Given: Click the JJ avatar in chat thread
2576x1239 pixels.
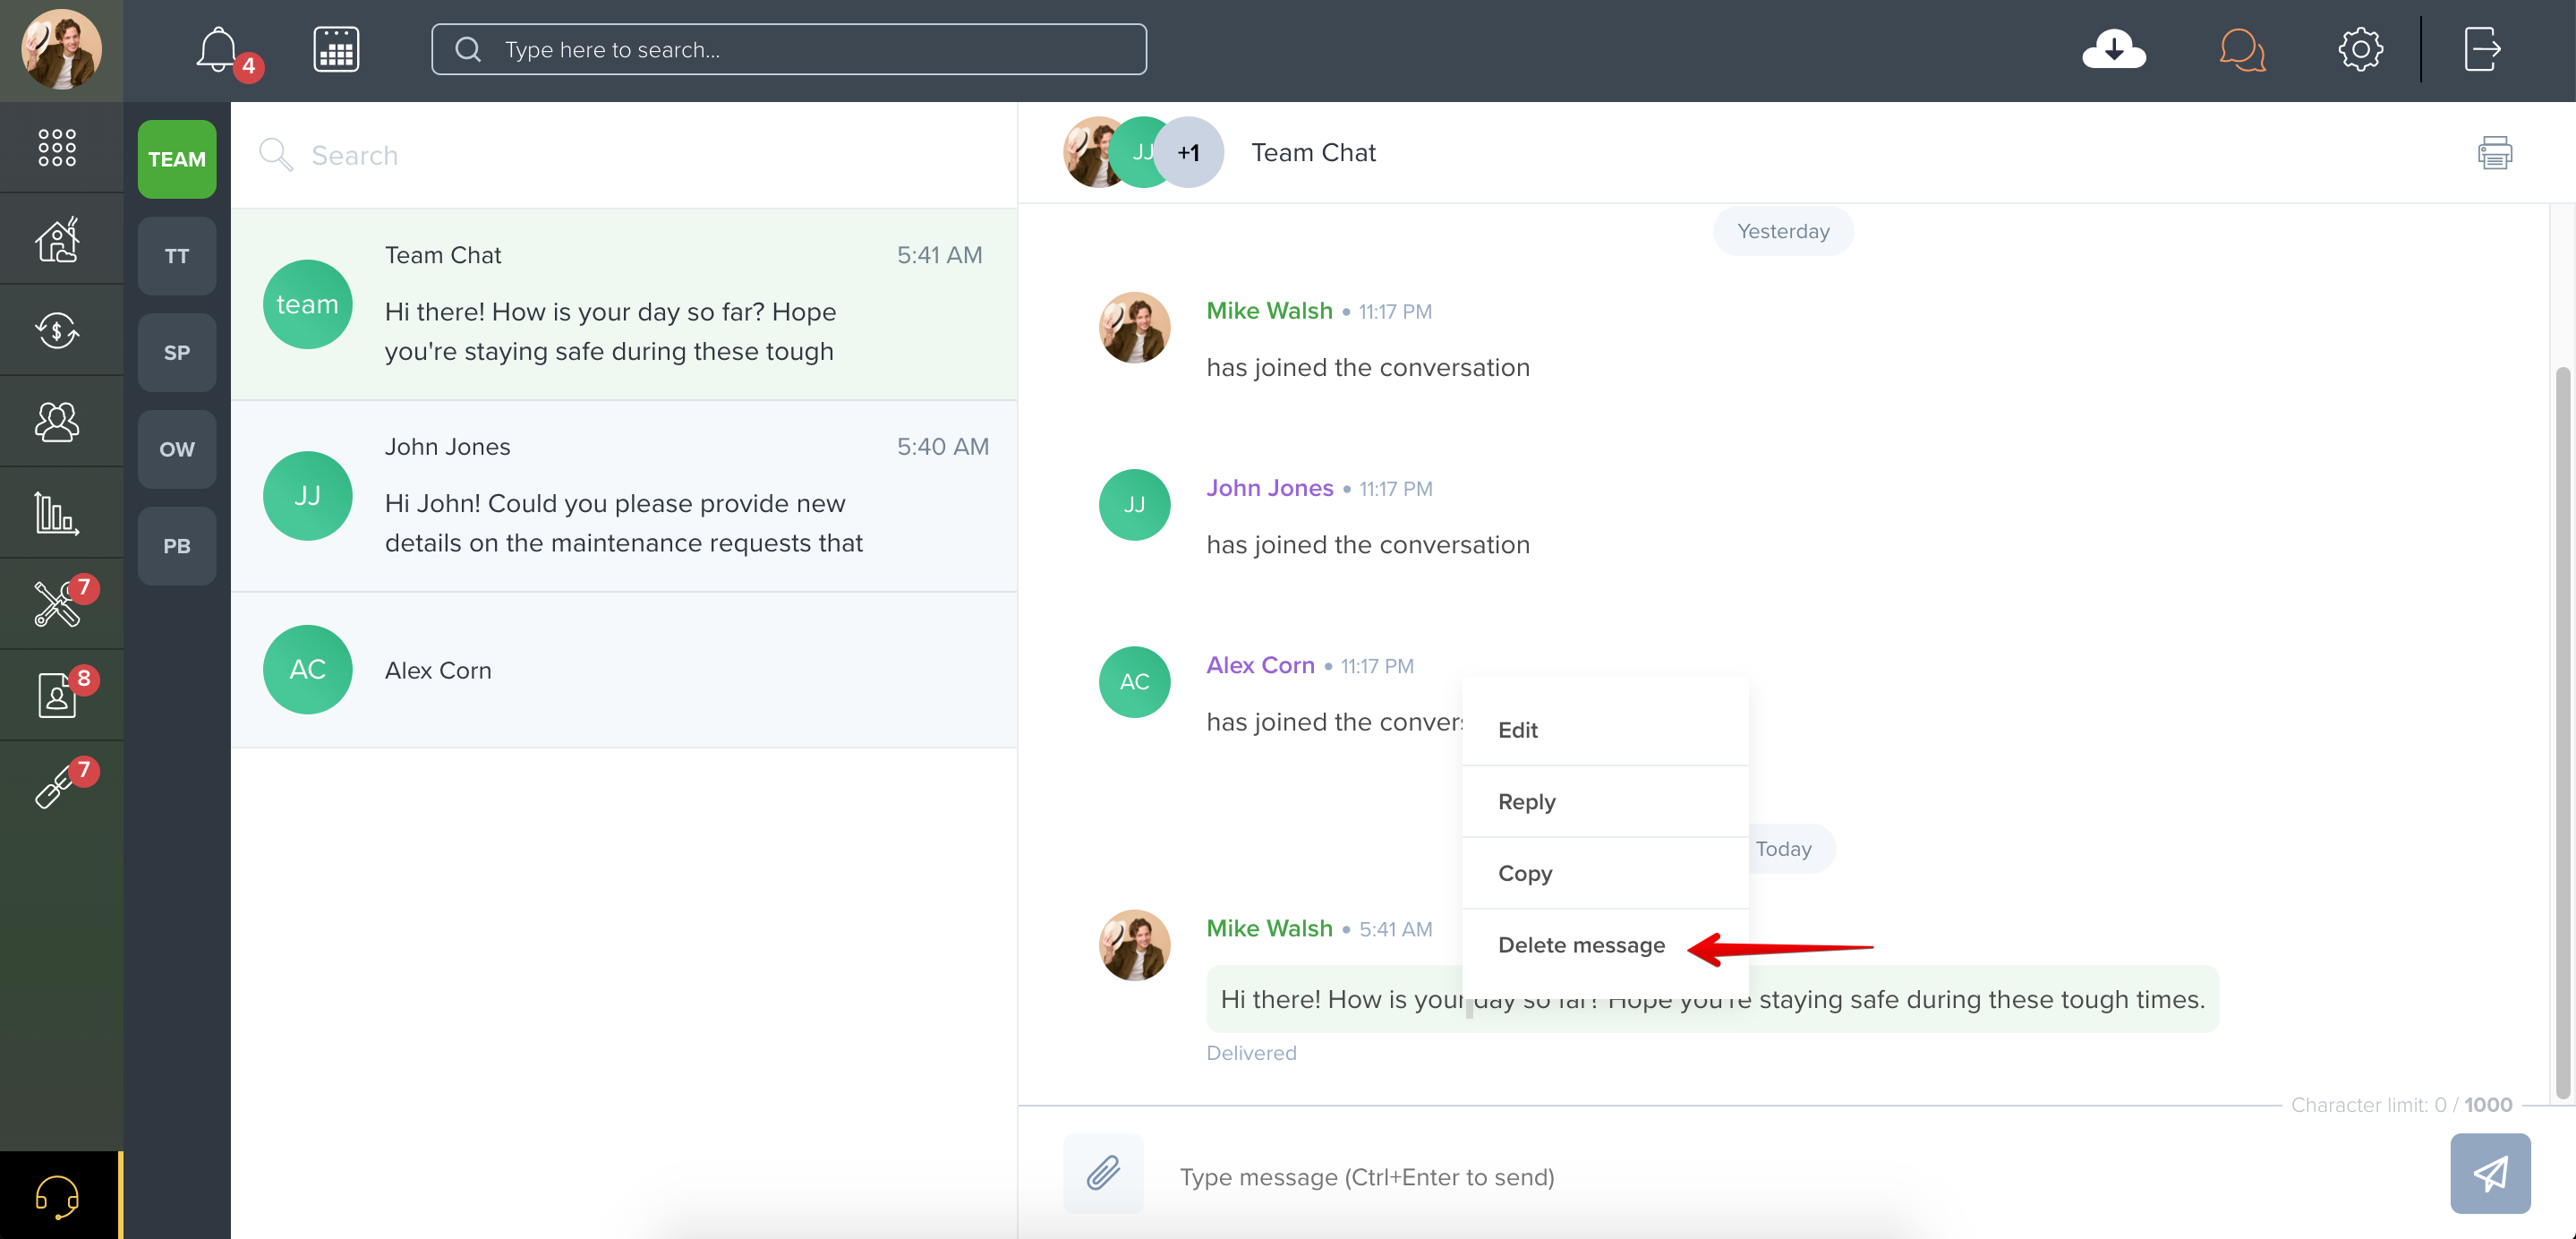Looking at the screenshot, I should point(1134,505).
